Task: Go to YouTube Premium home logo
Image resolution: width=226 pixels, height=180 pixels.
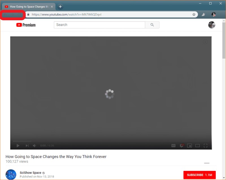Action: click(26, 25)
